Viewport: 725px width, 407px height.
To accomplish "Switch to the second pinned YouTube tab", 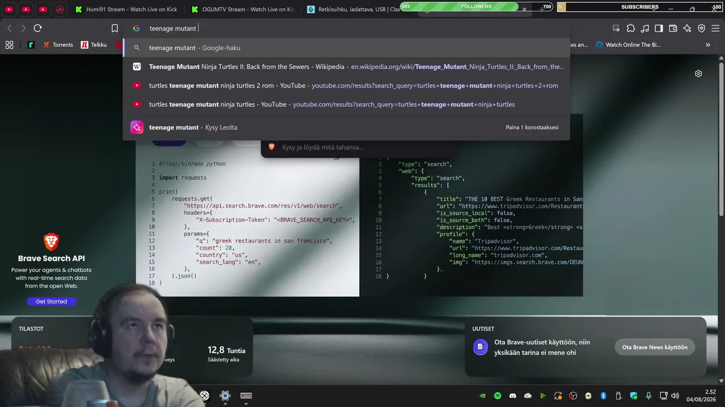I will click(x=26, y=9).
